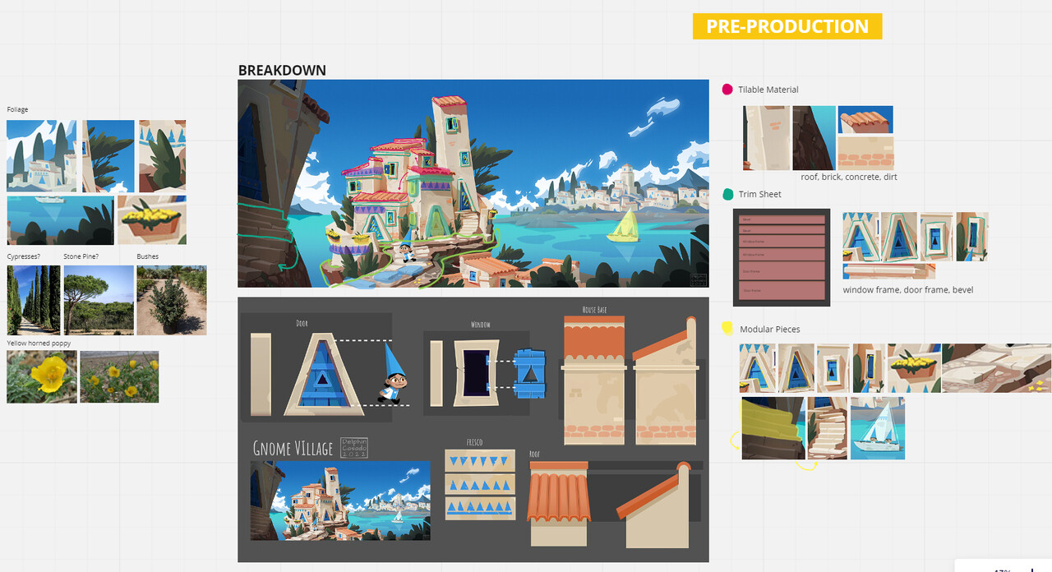Select the stone stairs crop in Modular Pieces
1052x572 pixels.
pyautogui.click(x=827, y=428)
